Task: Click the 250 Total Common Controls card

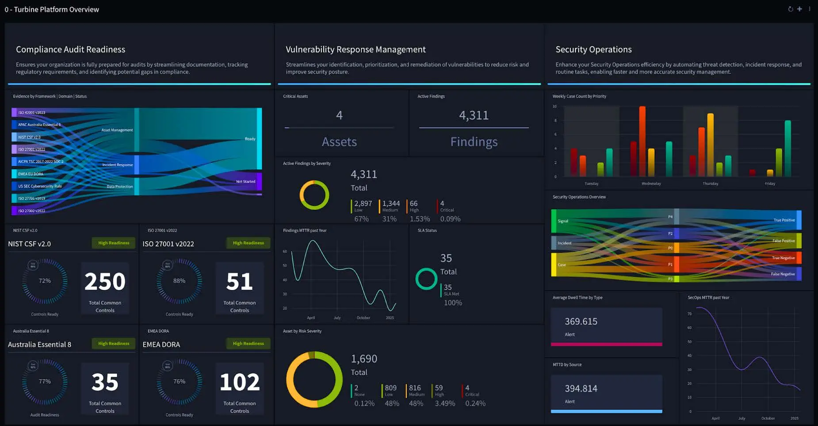Action: (105, 288)
